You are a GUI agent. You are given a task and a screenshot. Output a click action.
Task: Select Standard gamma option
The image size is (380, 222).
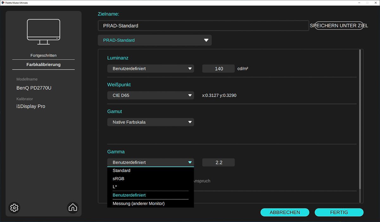tap(122, 171)
